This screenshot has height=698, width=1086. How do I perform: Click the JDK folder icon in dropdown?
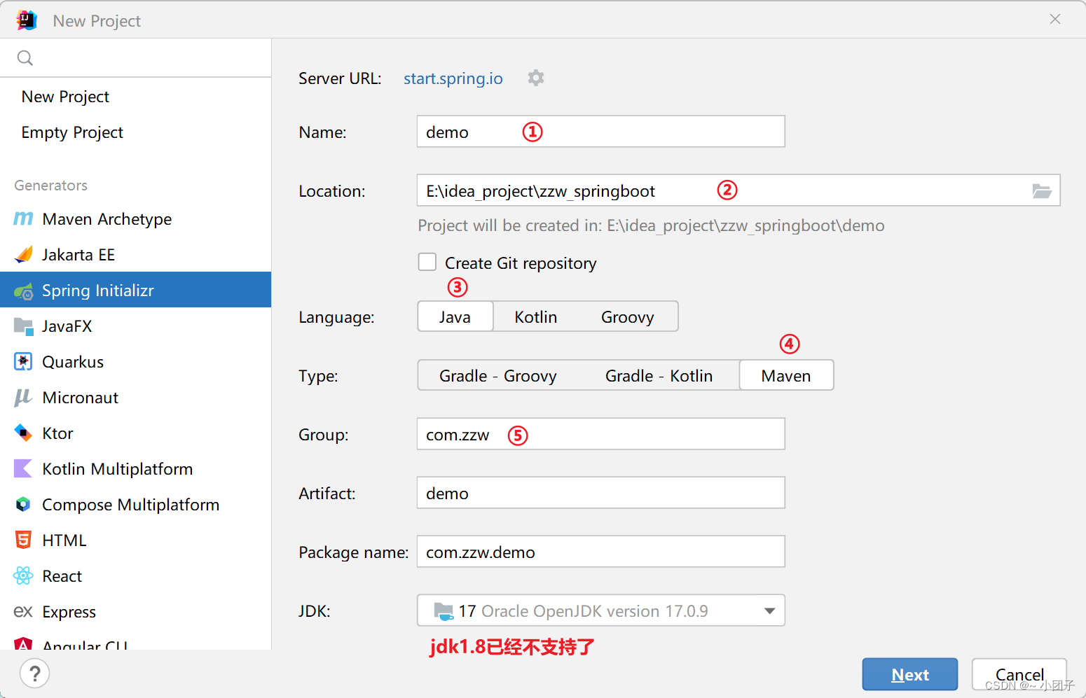444,611
